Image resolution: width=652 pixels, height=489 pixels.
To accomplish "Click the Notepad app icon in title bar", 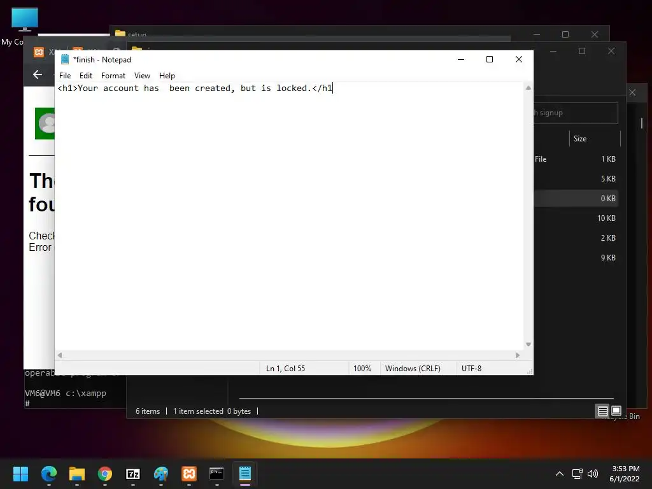I will (65, 59).
